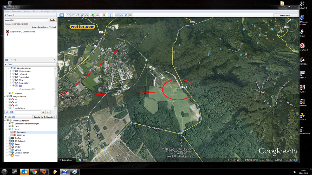Collapse the Ebenen panel
312x175 pixels.
tap(6, 117)
